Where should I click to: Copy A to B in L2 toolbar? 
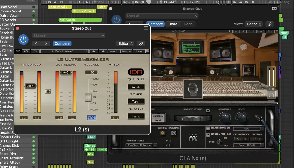[x=114, y=51]
